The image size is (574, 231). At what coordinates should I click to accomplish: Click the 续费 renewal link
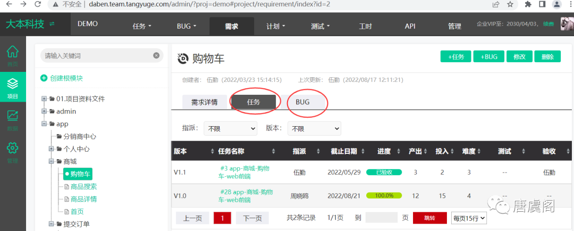coord(548,24)
